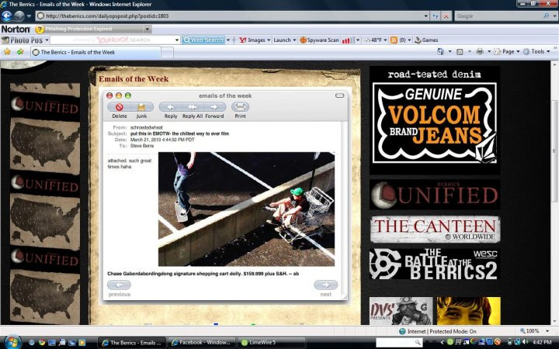Image resolution: width=559 pixels, height=349 pixels.
Task: Go forward with the browser Forward arrow
Action: [19, 16]
